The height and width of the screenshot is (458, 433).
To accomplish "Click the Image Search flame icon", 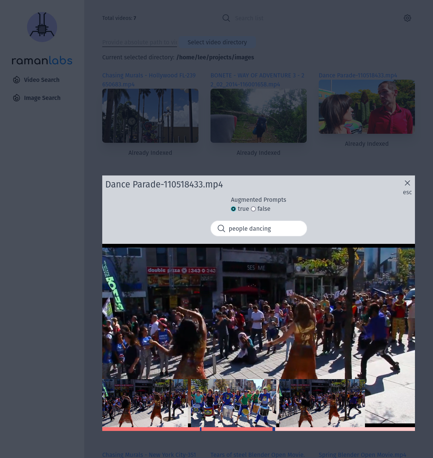I will [17, 98].
